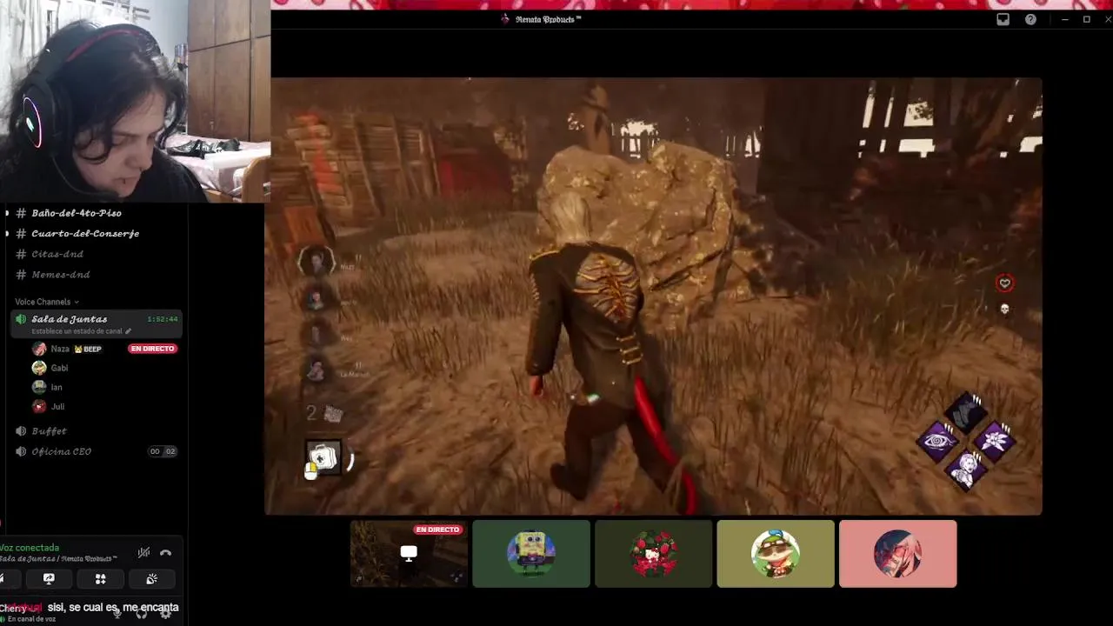Collapse the Voice Channels category

47,302
